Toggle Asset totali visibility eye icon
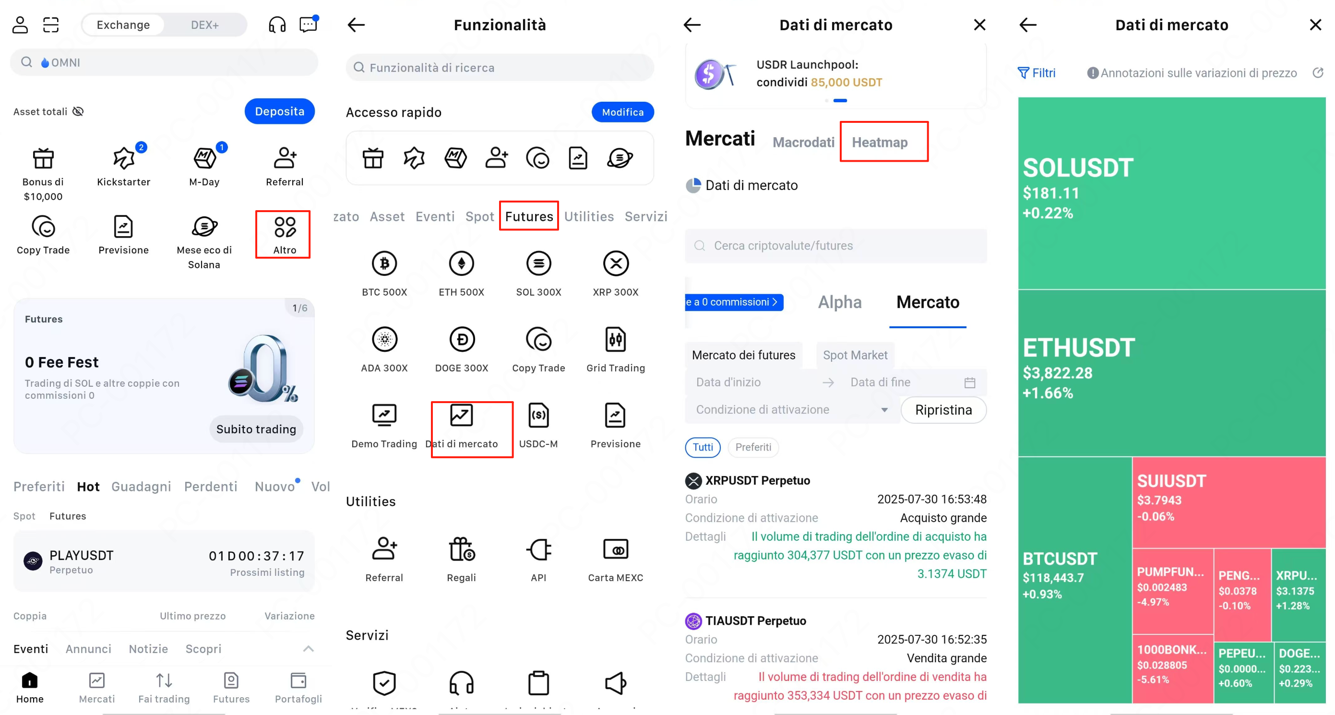 point(78,111)
